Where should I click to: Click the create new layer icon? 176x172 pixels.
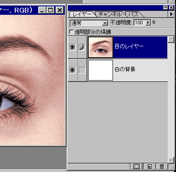click(x=149, y=166)
